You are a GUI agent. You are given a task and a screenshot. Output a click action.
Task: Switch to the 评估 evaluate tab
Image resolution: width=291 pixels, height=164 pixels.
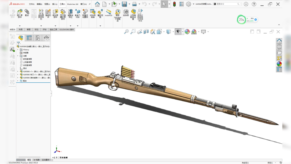click(44, 29)
